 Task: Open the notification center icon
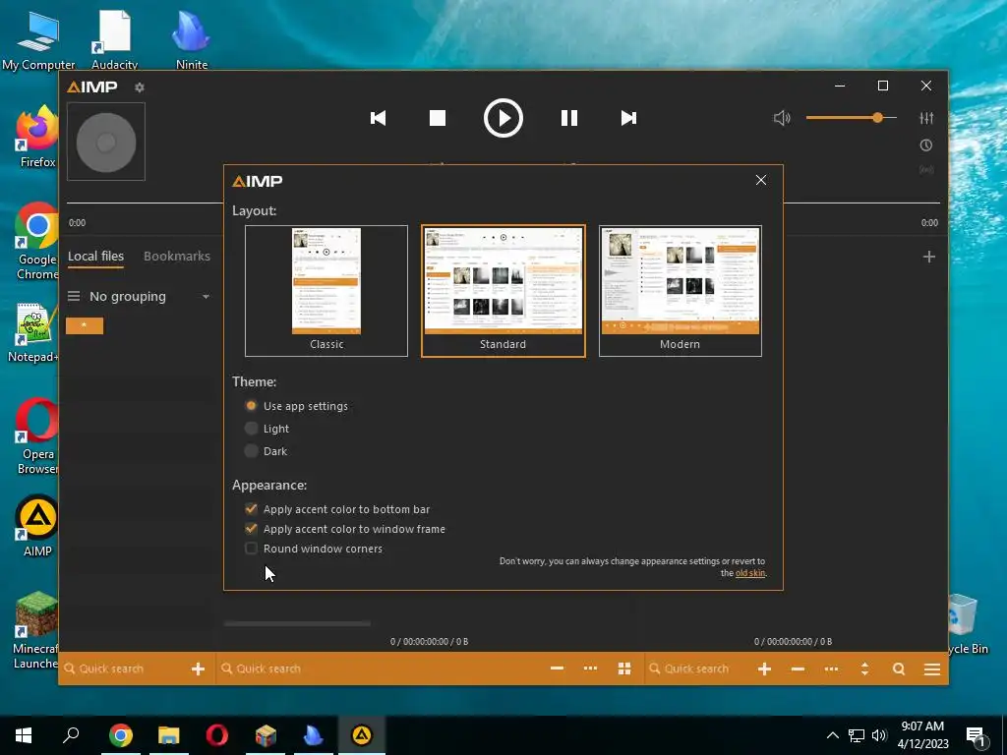click(x=976, y=736)
